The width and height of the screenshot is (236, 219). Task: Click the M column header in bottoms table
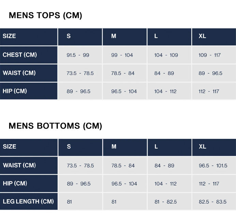pos(125,147)
